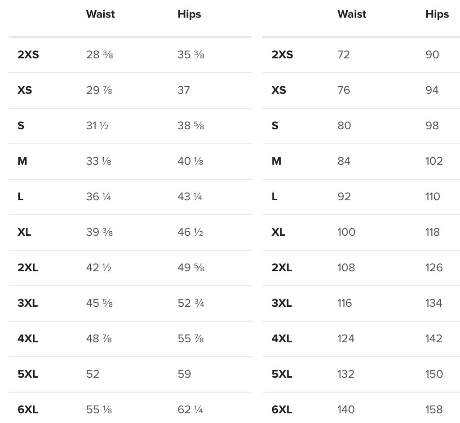The height and width of the screenshot is (423, 460).
Task: Select the 6XL hips value 158 in centimeters
Action: 434,410
